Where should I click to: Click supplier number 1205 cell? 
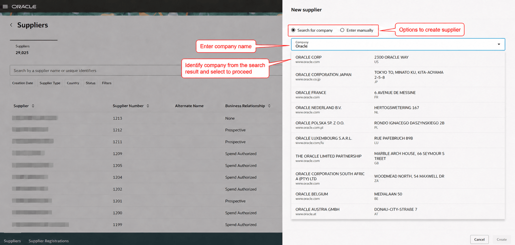(117, 165)
